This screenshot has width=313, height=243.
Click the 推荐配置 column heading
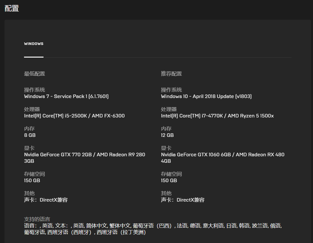point(171,74)
